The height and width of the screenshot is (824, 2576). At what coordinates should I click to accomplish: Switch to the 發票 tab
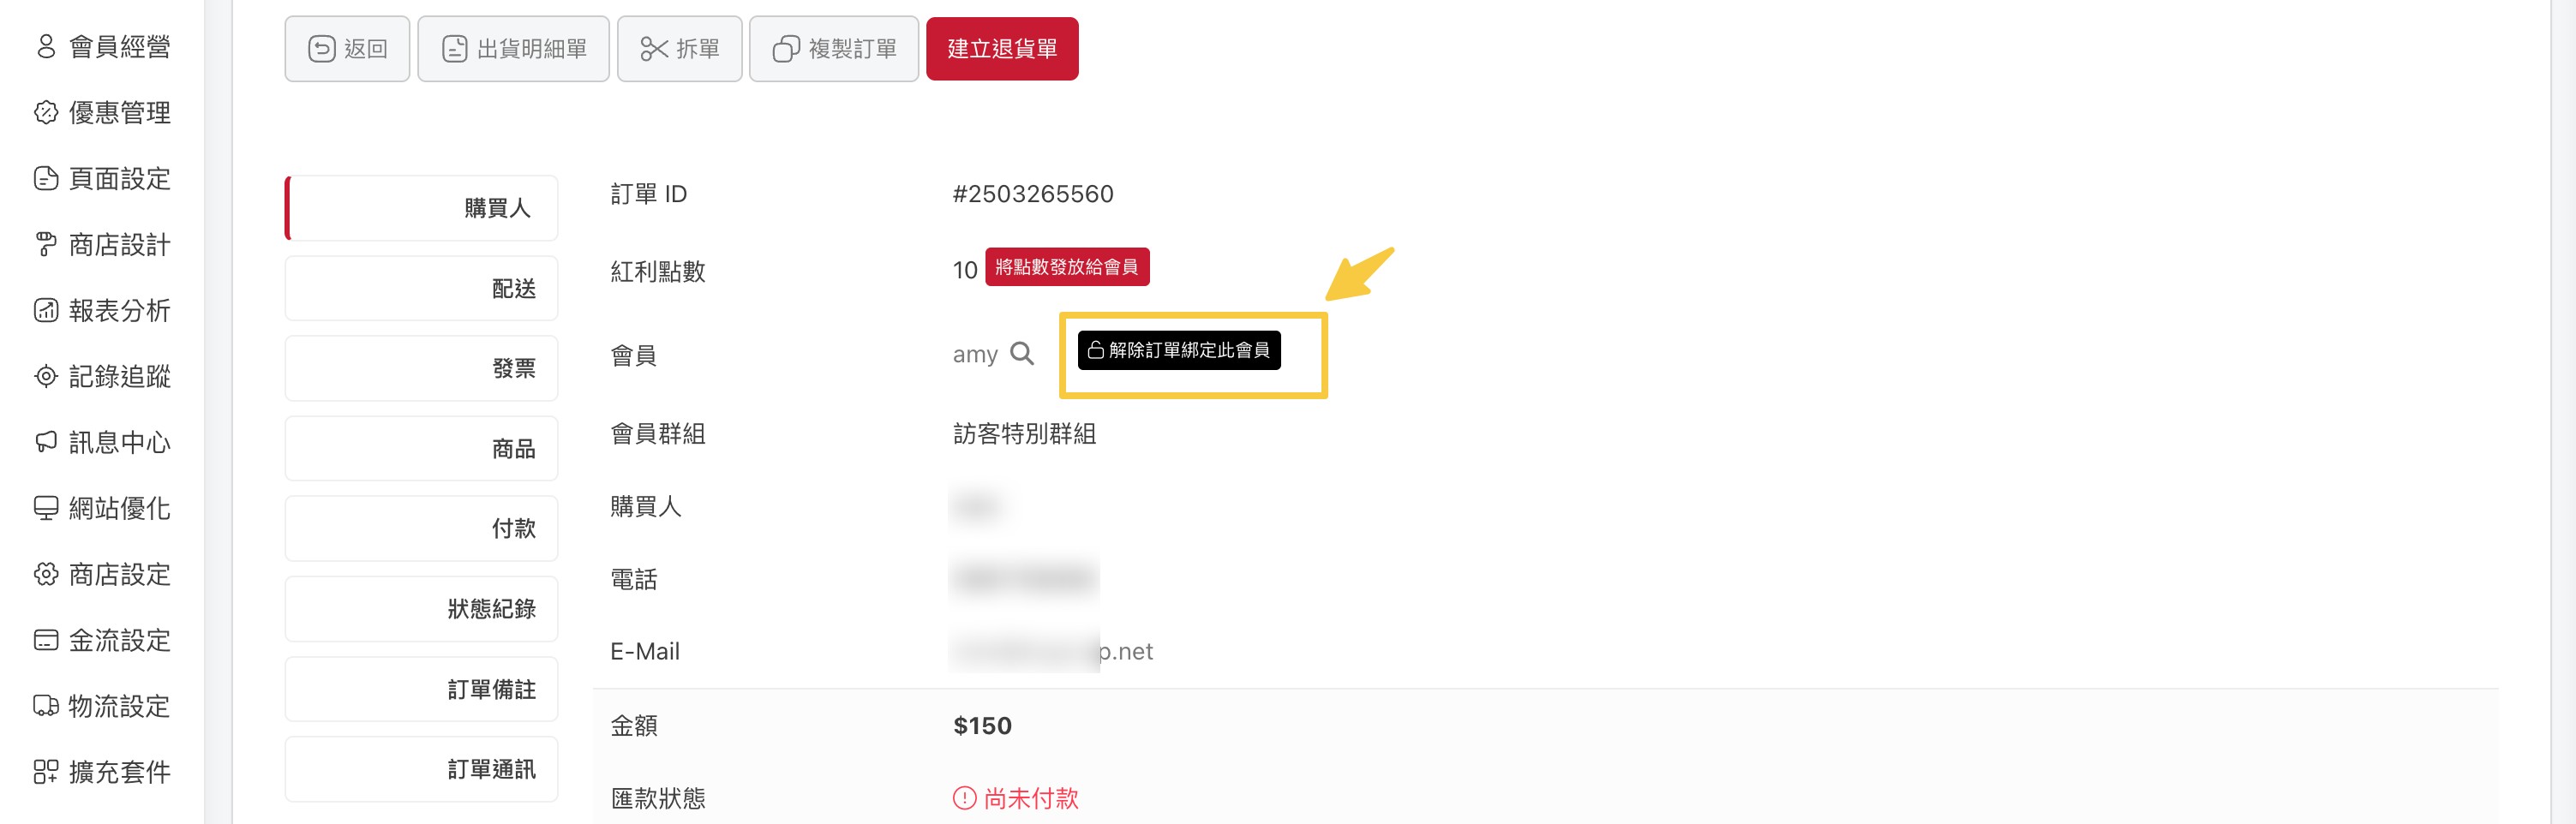point(421,368)
